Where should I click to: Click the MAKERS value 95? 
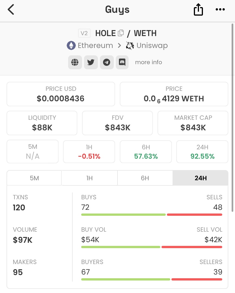click(x=18, y=272)
